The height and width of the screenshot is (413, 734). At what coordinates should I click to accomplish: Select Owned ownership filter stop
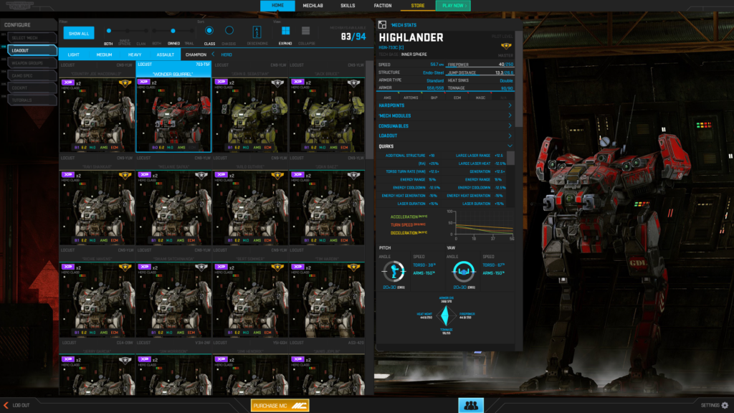(173, 31)
